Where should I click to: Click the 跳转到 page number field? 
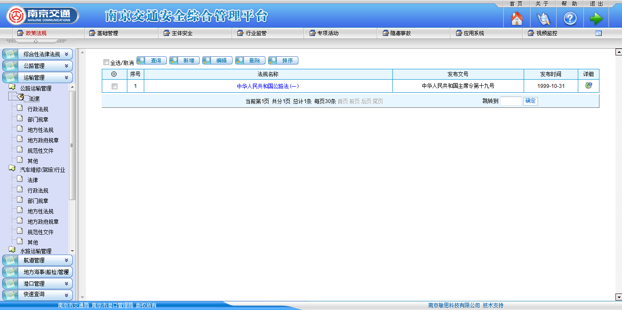(511, 101)
